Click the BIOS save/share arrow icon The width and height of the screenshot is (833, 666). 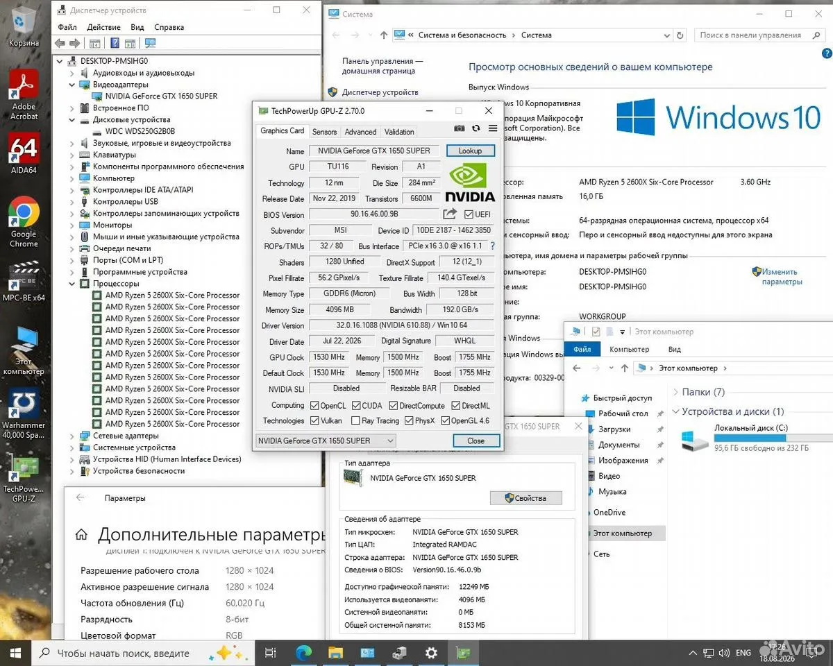[x=450, y=214]
